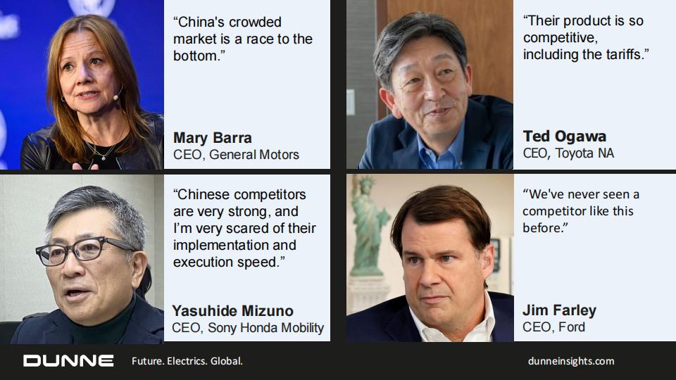The image size is (676, 380).
Task: Click the 'CEO, Toyota NA' title
Action: 568,153
